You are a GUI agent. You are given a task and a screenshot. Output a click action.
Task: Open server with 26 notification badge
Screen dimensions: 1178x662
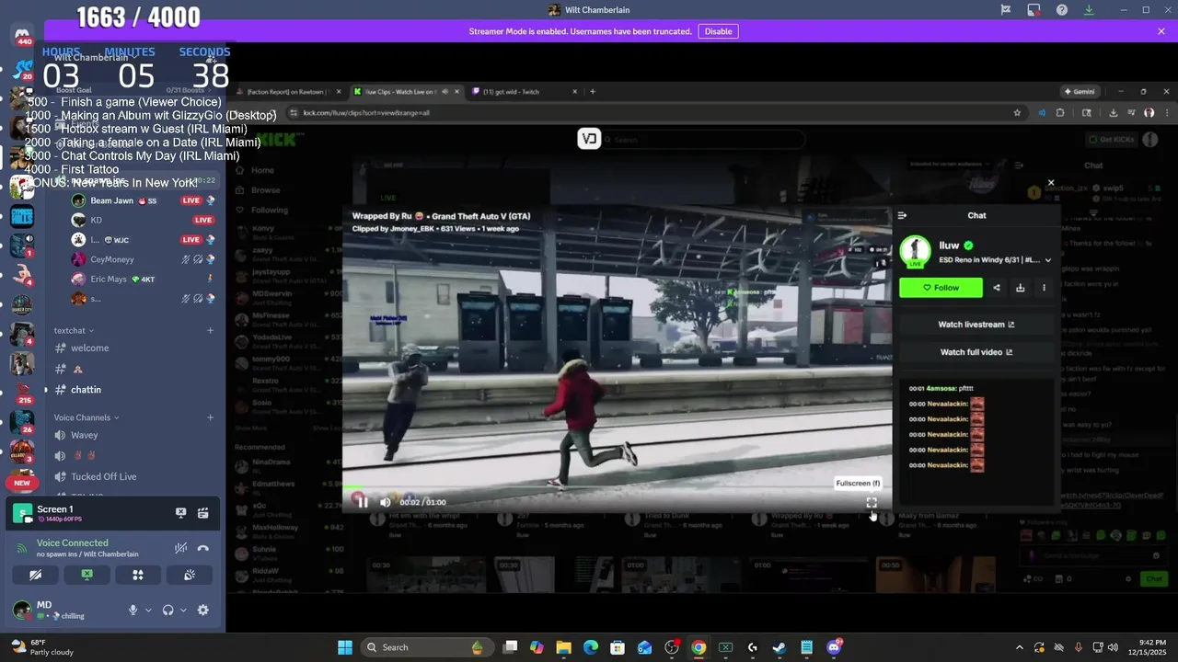pos(22,422)
